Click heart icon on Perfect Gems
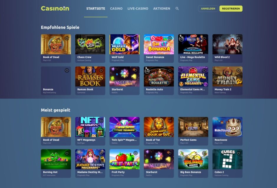The width and height of the screenshot is (277, 188). [x=204, y=121]
